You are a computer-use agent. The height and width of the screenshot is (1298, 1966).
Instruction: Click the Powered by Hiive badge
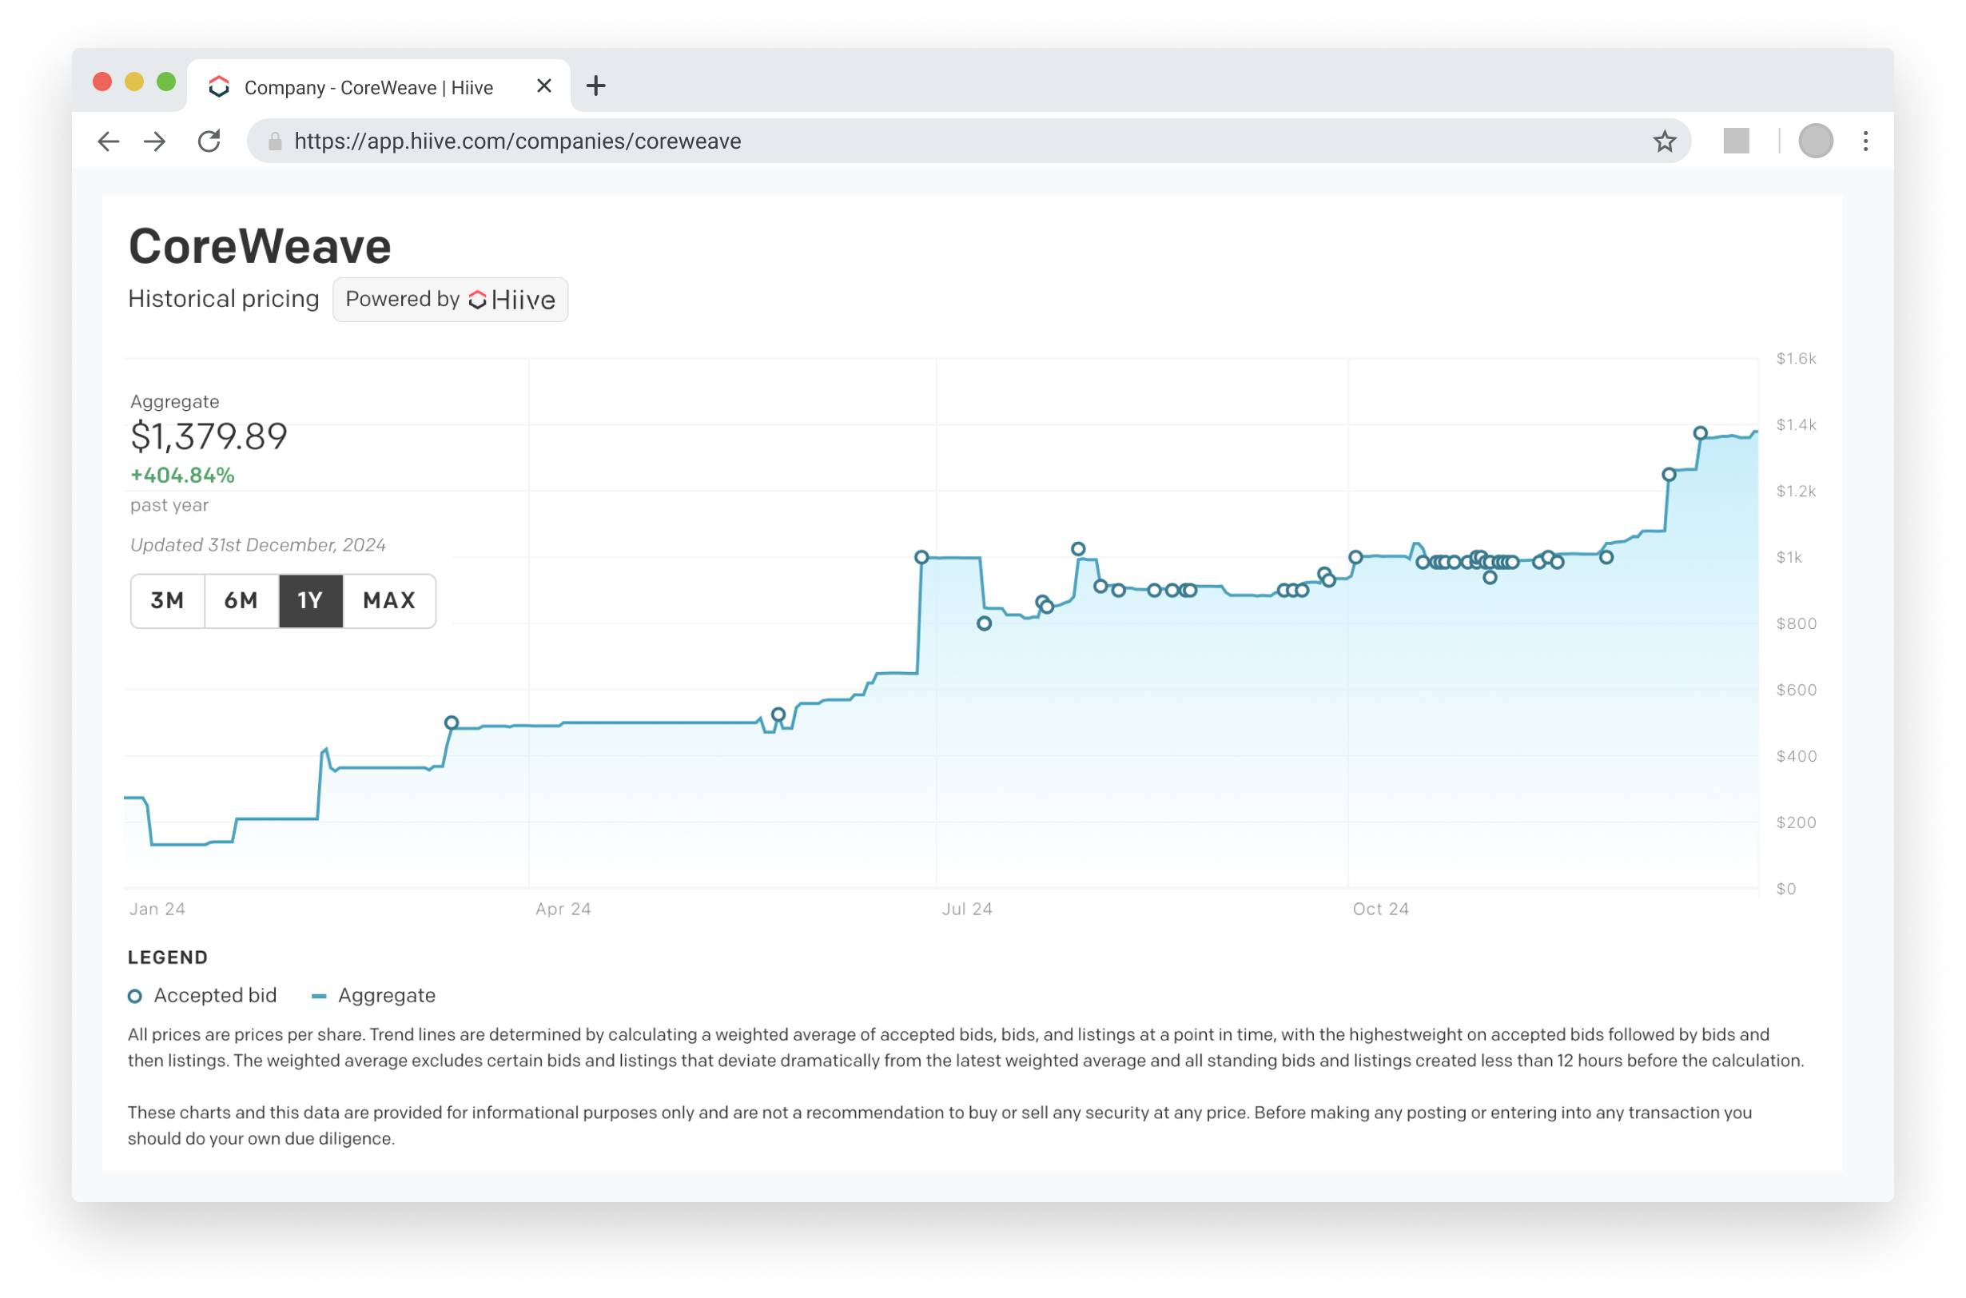click(450, 300)
